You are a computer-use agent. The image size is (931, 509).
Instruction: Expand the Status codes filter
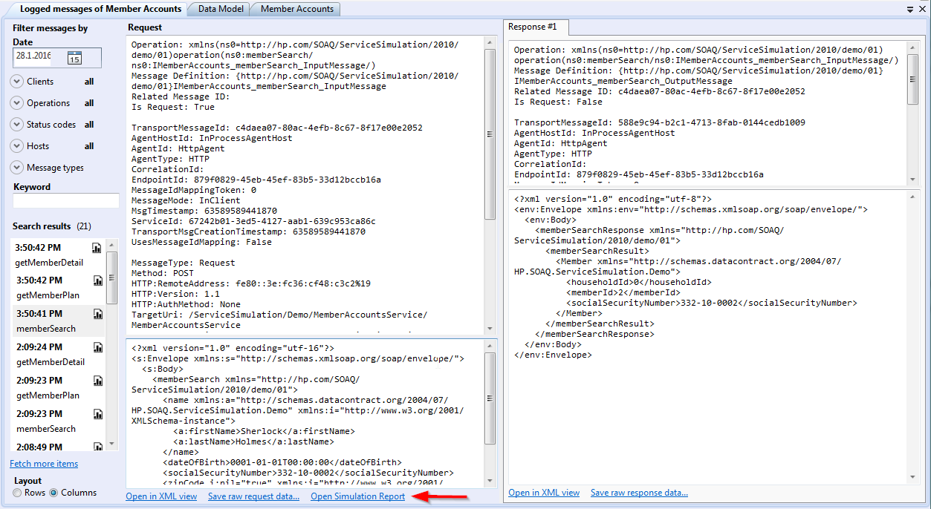[x=17, y=125]
